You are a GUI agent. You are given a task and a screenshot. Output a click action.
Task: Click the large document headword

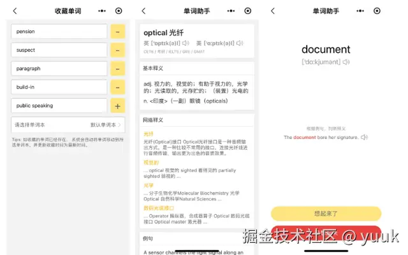pyautogui.click(x=326, y=50)
